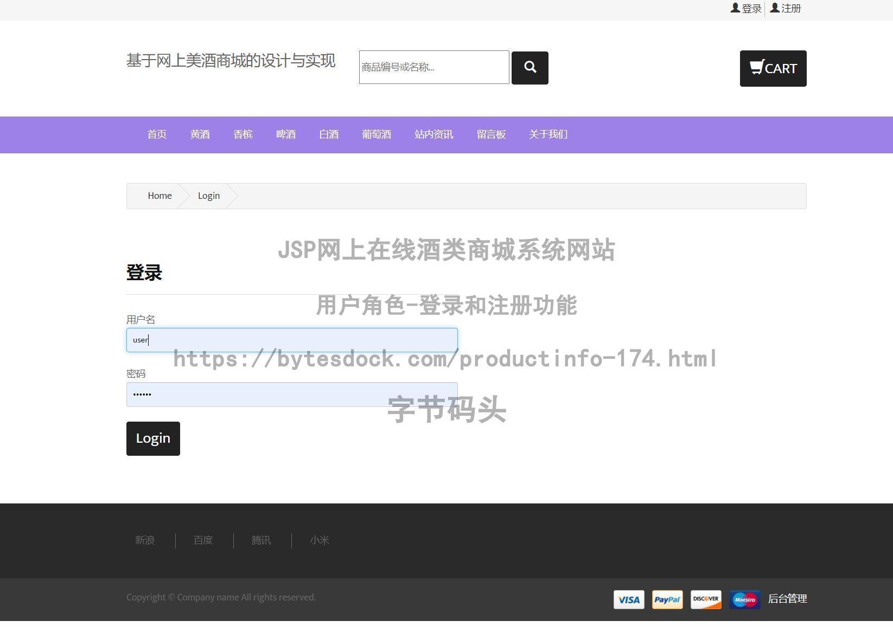This screenshot has width=893, height=640.
Task: Select the 白酒 category in navbar
Action: (329, 134)
